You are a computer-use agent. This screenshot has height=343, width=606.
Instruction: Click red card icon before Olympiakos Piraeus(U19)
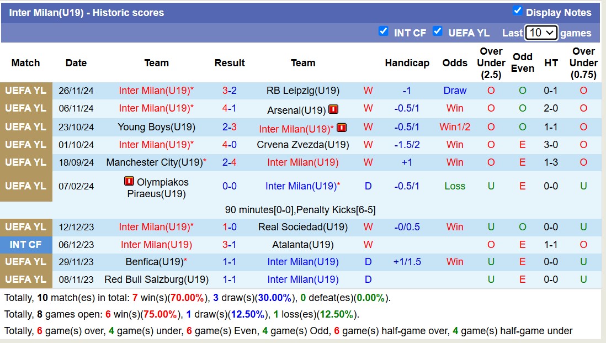(129, 181)
